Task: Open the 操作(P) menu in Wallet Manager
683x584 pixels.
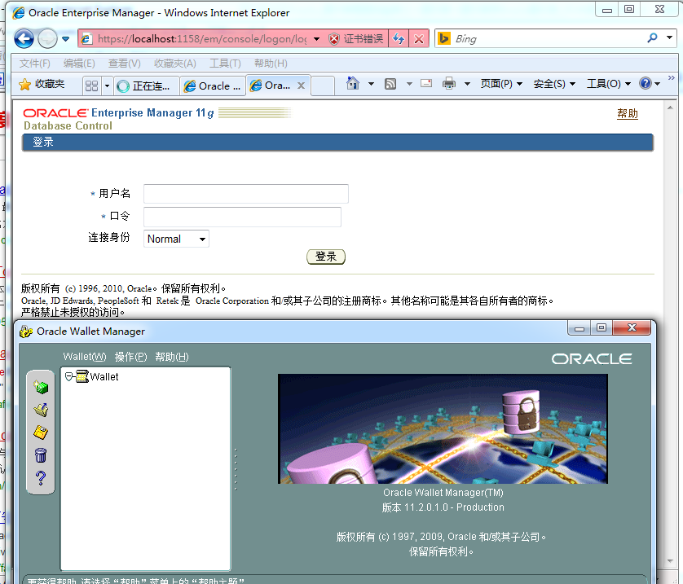Action: tap(130, 357)
